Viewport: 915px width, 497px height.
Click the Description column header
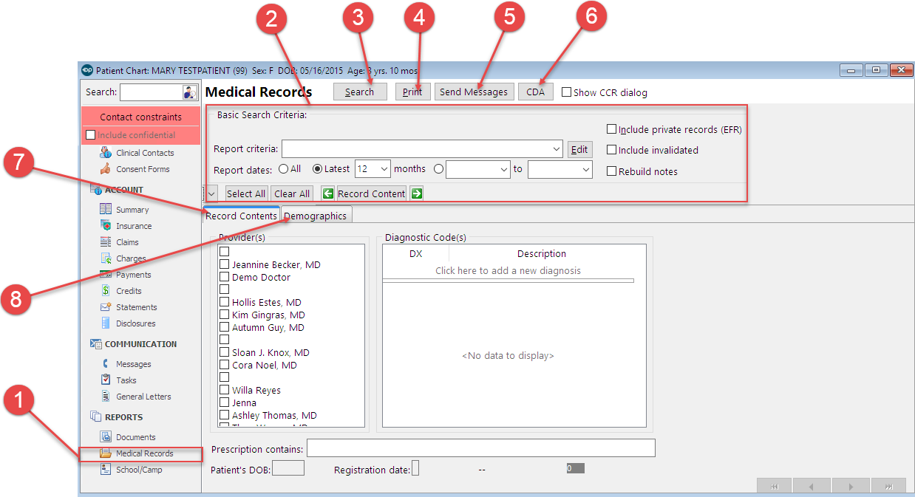click(542, 253)
